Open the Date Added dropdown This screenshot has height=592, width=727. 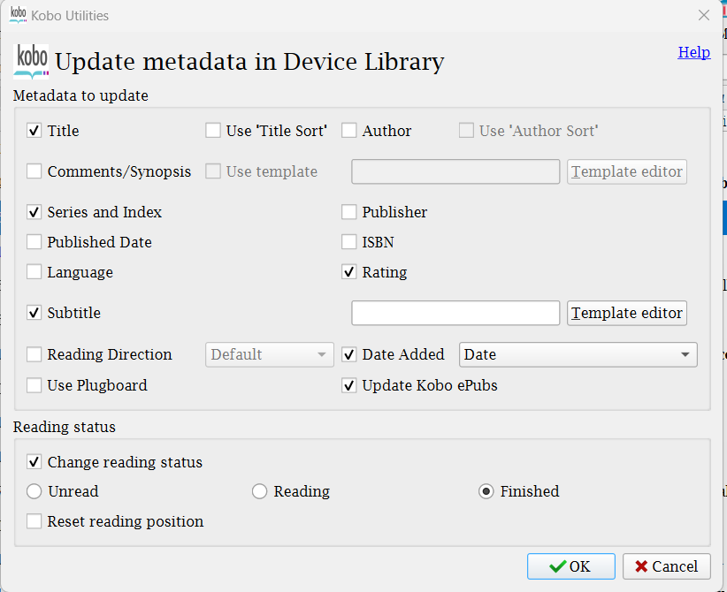(578, 354)
